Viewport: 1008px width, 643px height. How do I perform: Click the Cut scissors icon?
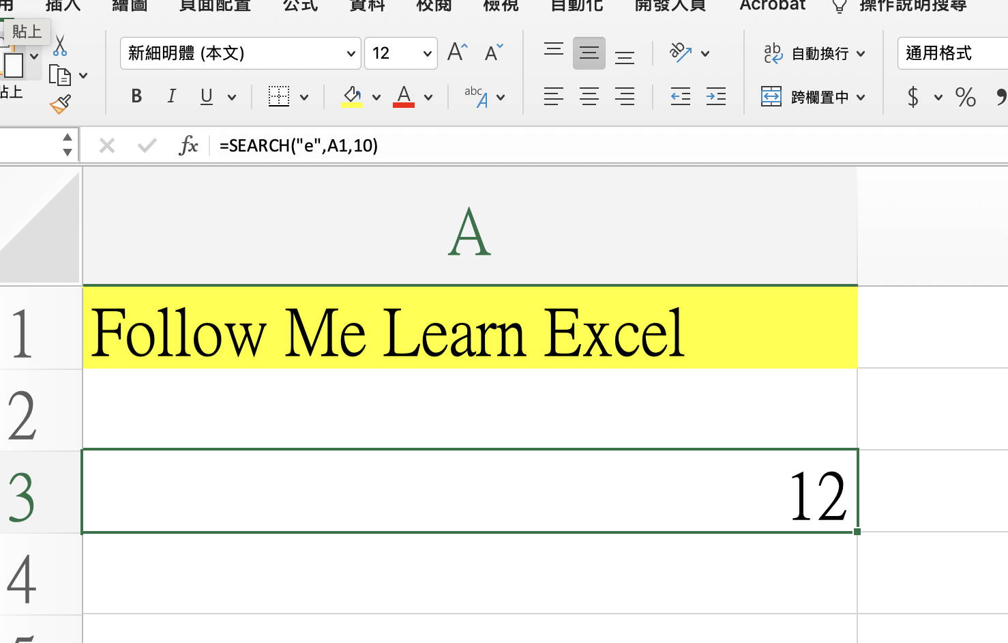(x=60, y=46)
